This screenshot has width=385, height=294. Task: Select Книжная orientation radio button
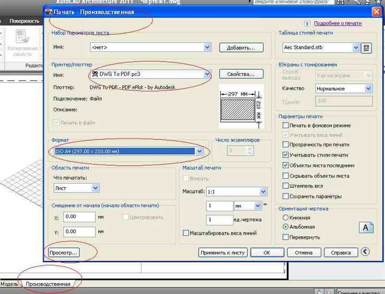coord(285,218)
